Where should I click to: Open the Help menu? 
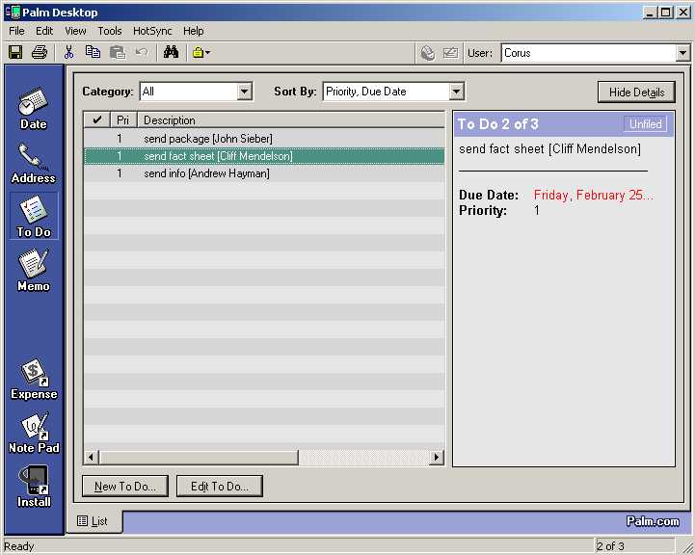pyautogui.click(x=193, y=31)
